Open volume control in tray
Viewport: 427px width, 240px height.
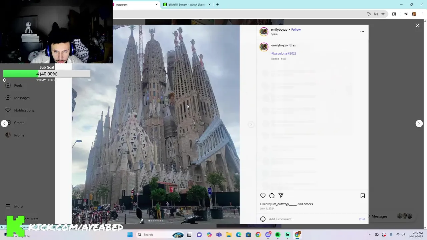click(x=403, y=235)
